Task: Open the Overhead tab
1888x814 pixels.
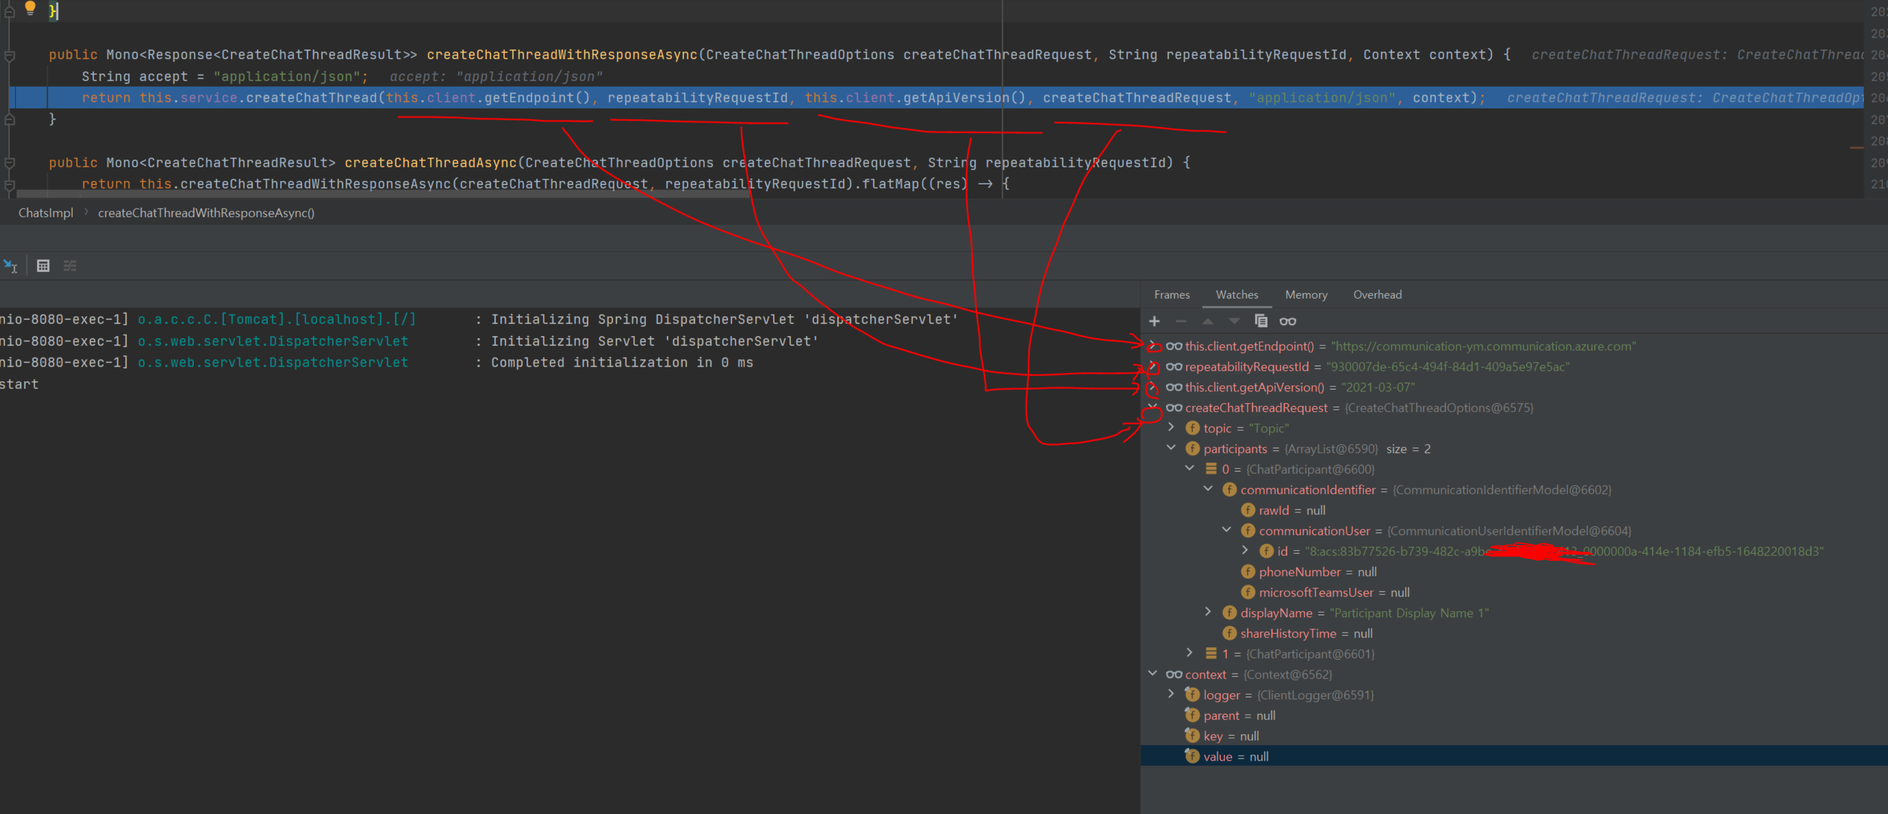Action: coord(1377,294)
